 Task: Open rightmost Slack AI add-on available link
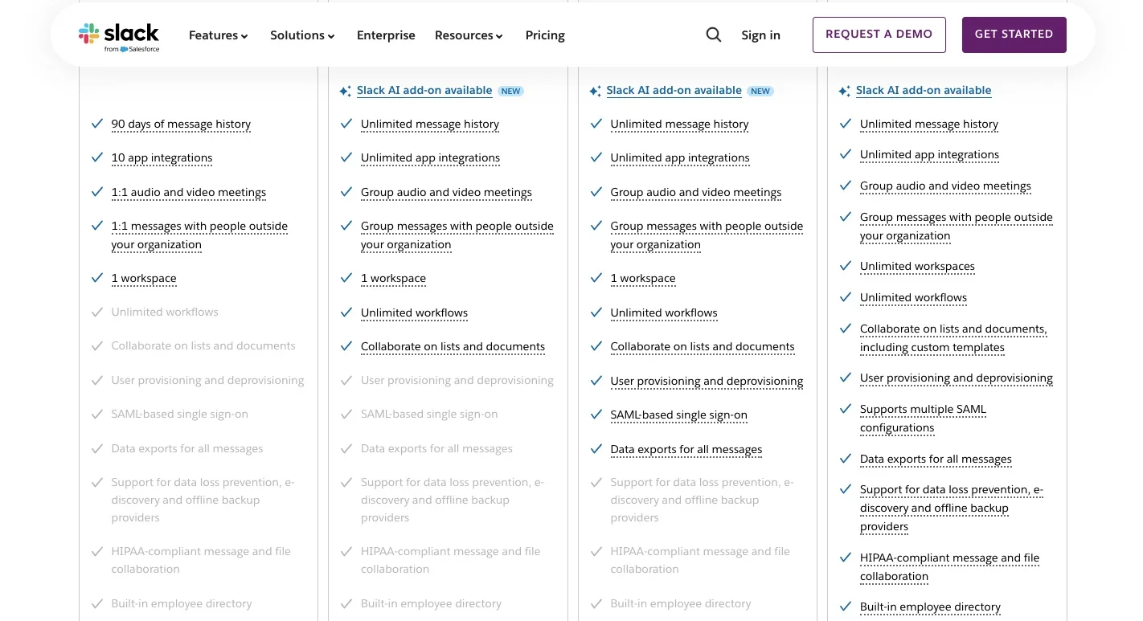click(924, 91)
